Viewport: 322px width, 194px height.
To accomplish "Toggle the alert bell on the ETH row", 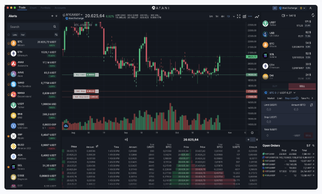I will point(8,54).
